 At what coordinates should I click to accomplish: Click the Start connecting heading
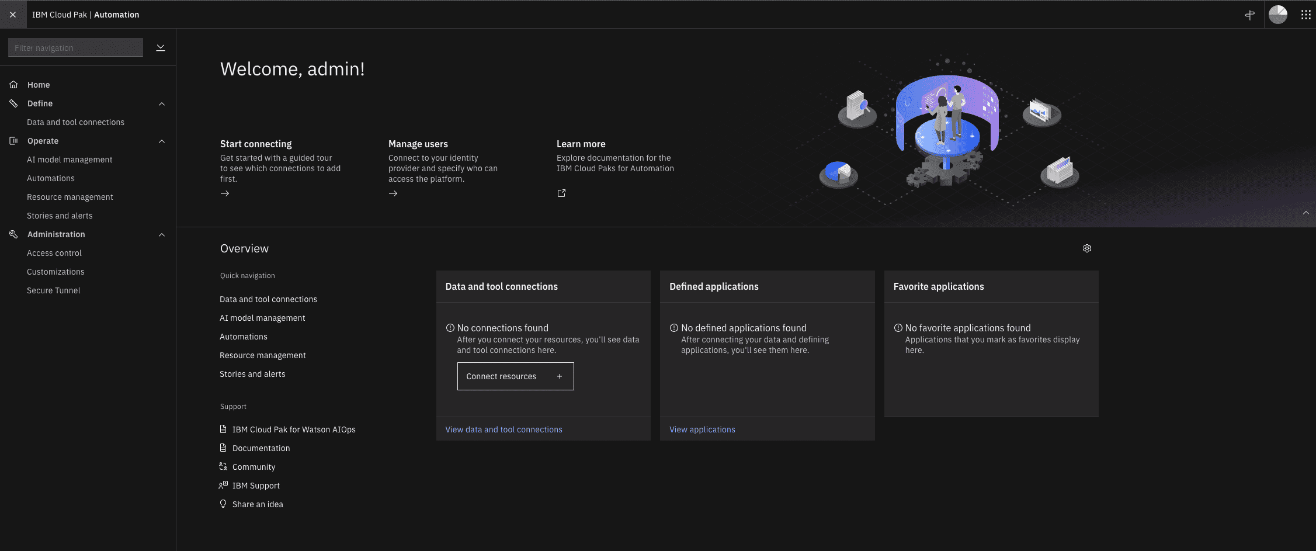click(x=256, y=144)
